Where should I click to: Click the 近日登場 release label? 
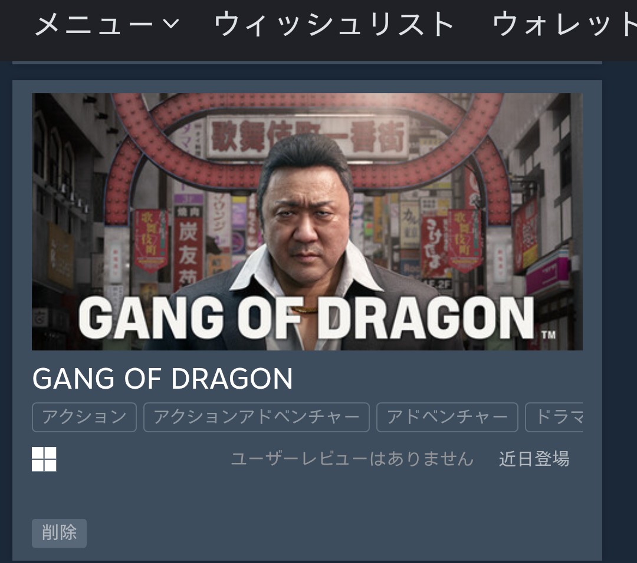(x=534, y=459)
